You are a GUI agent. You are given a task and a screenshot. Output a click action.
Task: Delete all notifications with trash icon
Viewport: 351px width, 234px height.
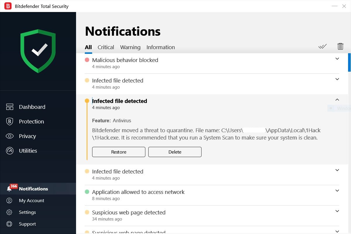[340, 47]
